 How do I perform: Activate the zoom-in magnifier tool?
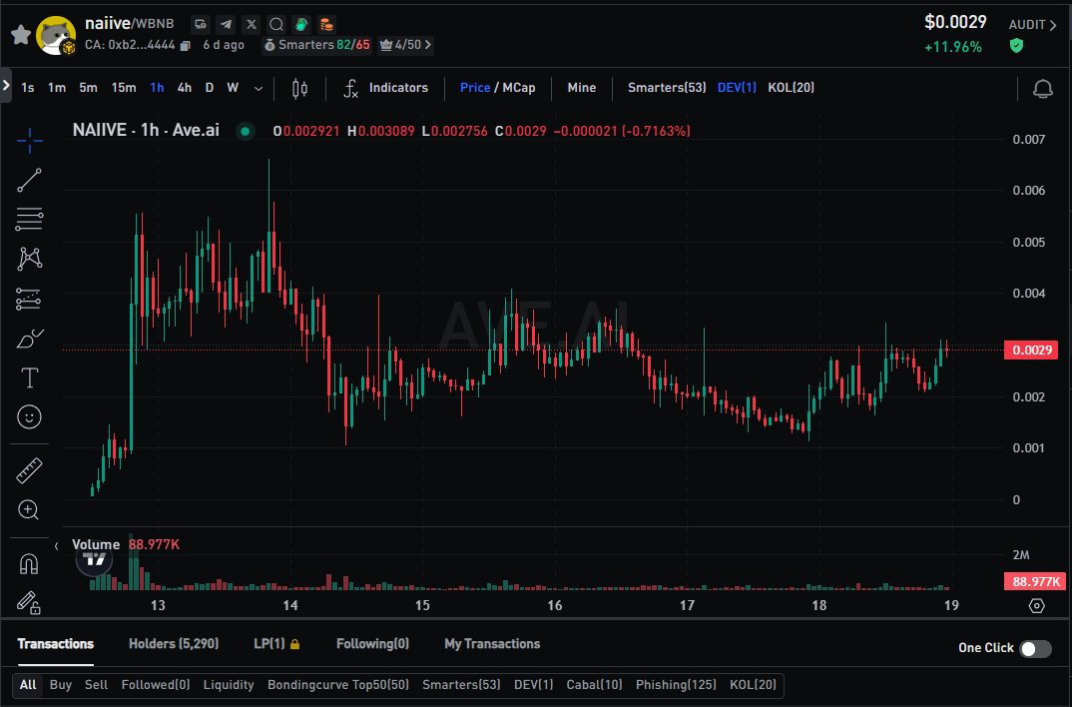tap(29, 510)
